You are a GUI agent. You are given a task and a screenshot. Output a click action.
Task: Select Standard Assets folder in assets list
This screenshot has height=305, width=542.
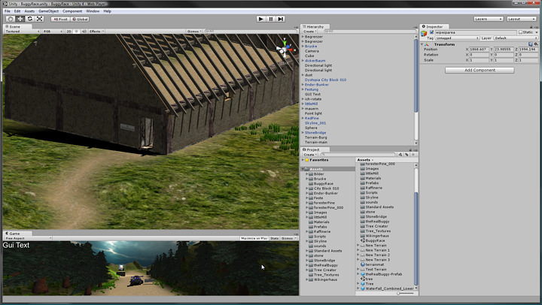[377, 207]
